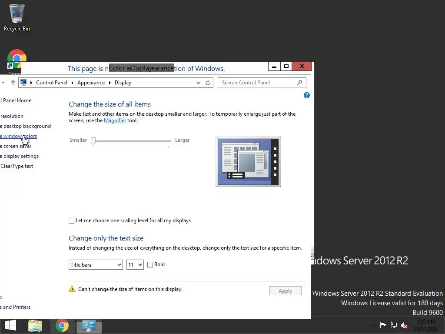The image size is (445, 334).
Task: Click the size slider track near Larger
Action: coord(167,140)
